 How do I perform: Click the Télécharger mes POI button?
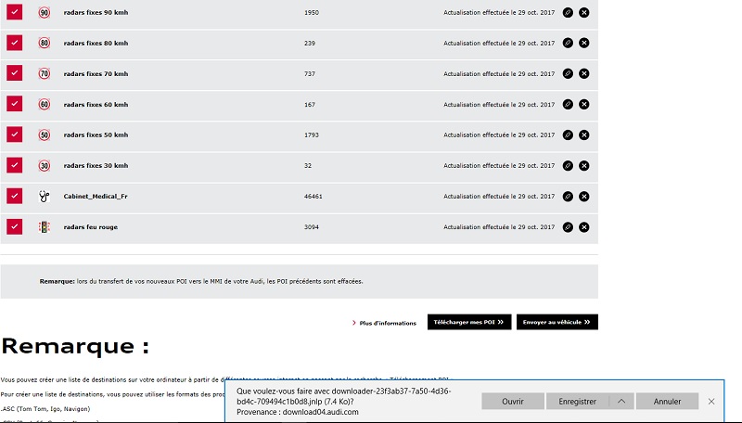click(469, 322)
